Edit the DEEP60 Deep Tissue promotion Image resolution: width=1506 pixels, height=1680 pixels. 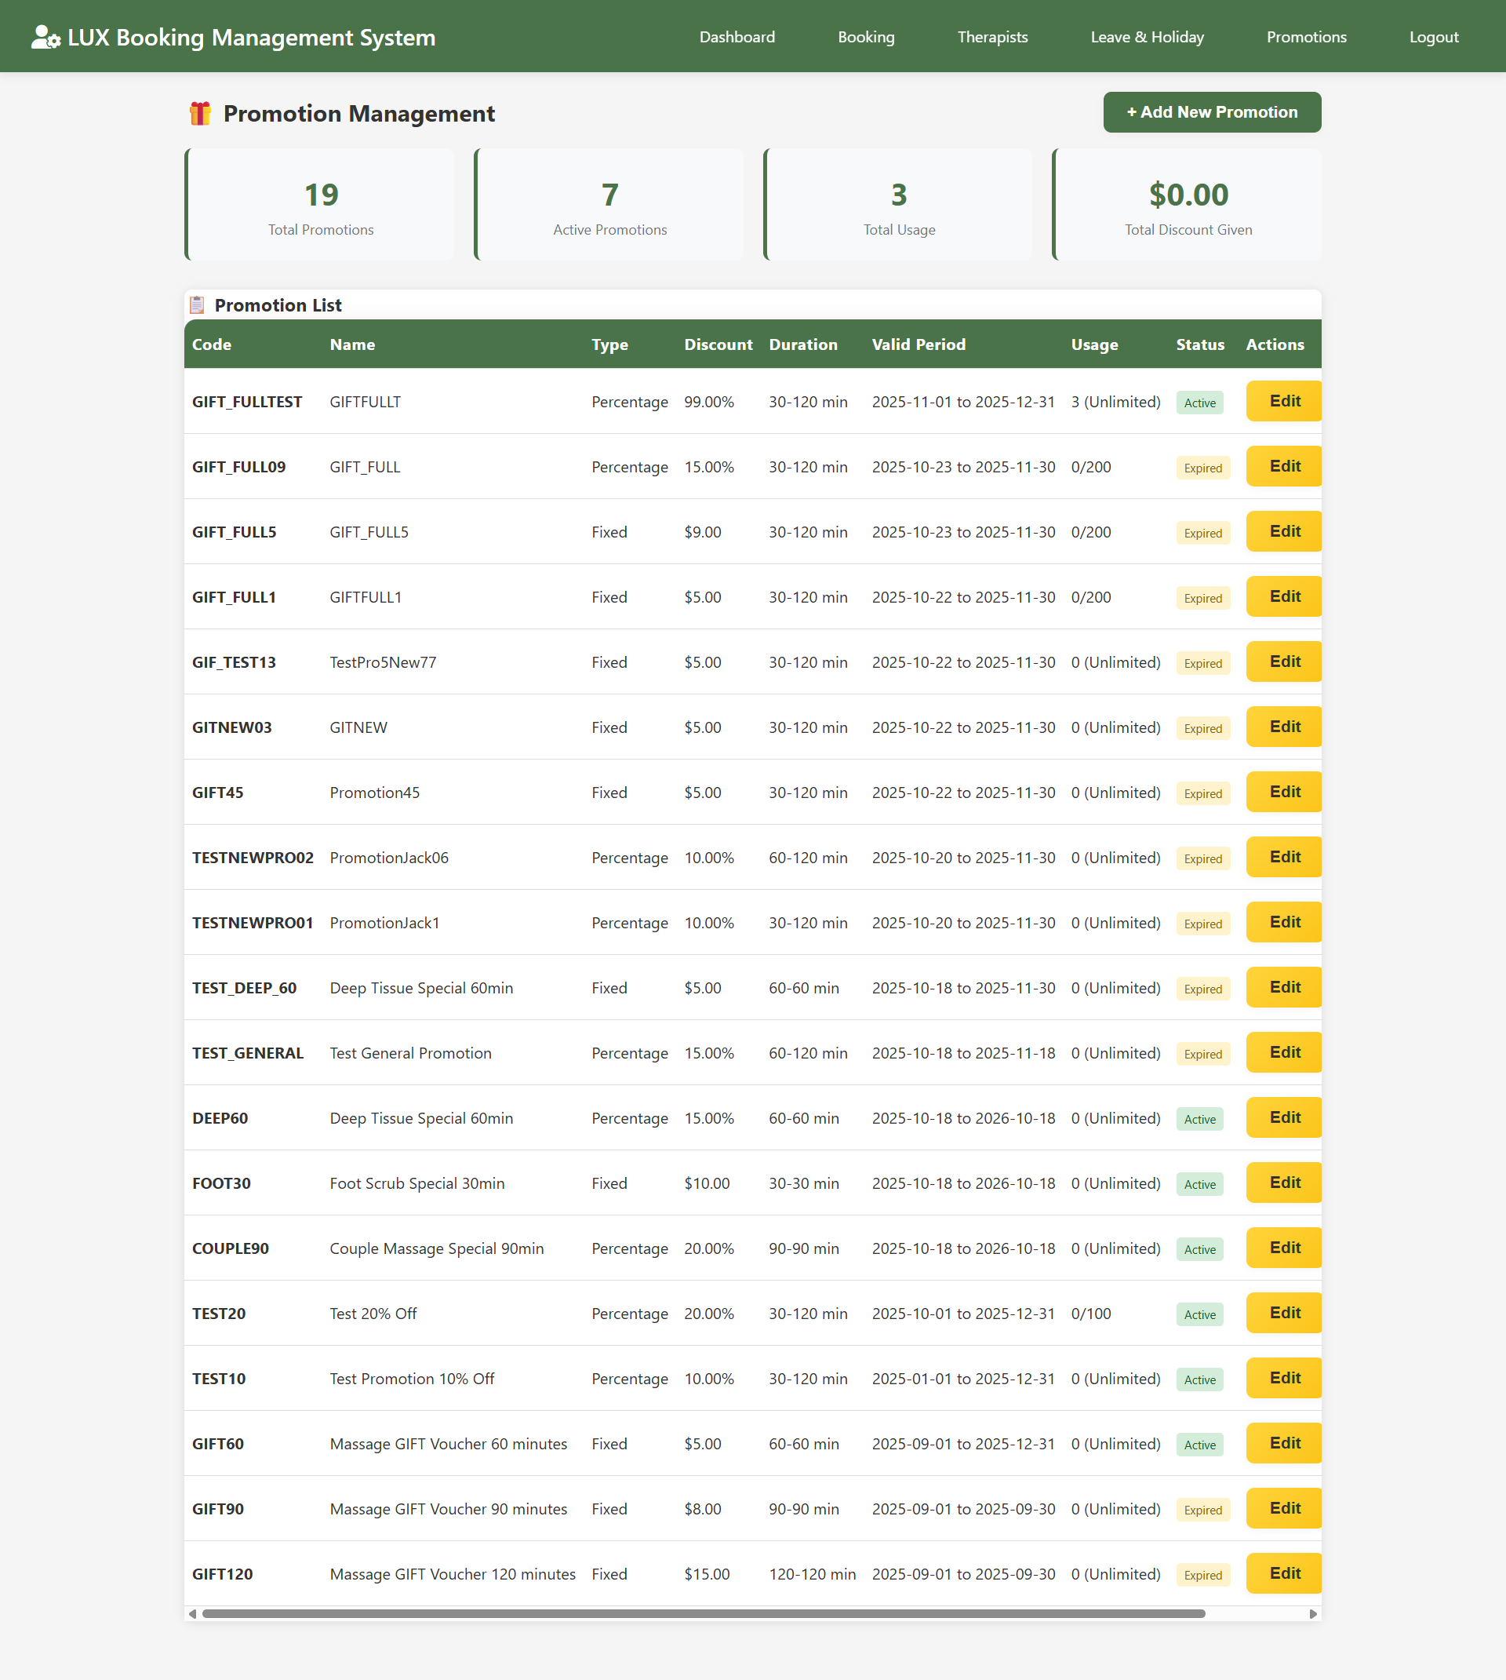pyautogui.click(x=1283, y=1117)
